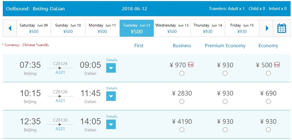This screenshot has width=292, height=140.
Task: Go to previous week with left arrow
Action: [x=10, y=28]
